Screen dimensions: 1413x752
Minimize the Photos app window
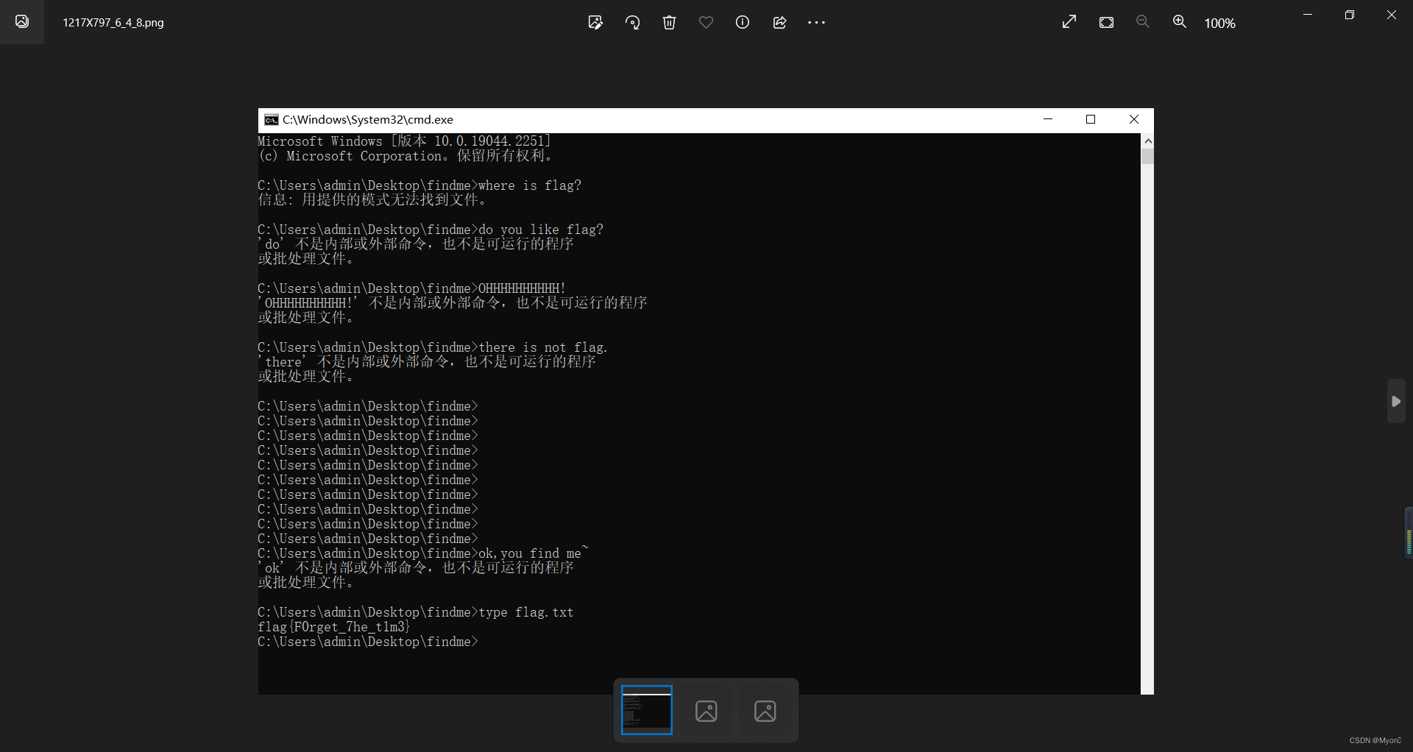pos(1308,15)
